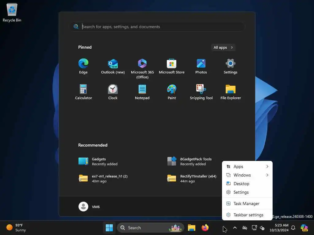The width and height of the screenshot is (314, 235).
Task: Open the Clock app
Action: tap(113, 92)
